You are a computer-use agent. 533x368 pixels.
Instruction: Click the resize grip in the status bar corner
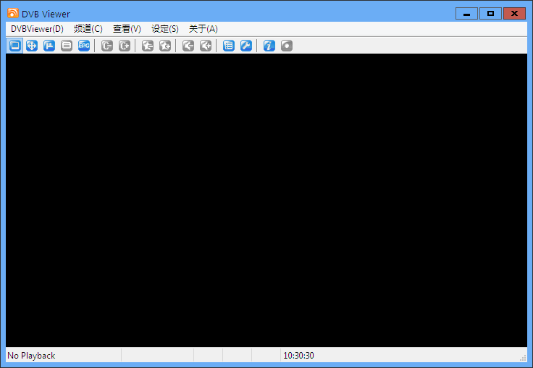523,358
